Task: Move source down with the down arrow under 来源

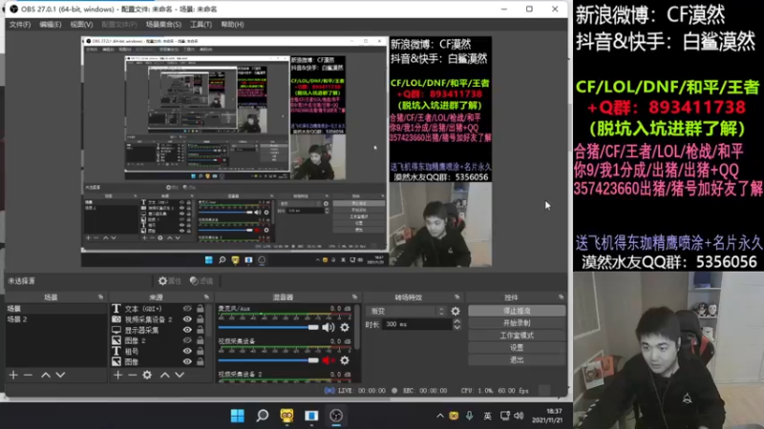Action: pos(180,375)
